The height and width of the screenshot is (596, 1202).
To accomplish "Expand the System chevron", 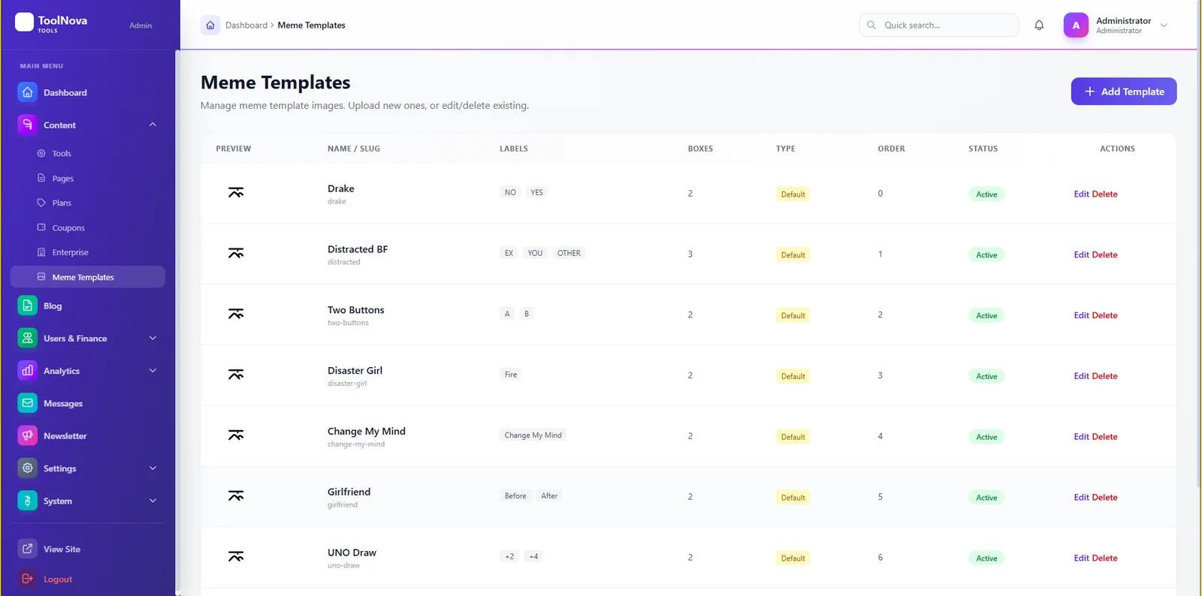I will pyautogui.click(x=153, y=501).
